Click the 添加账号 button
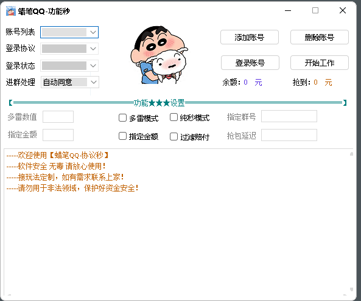The height and width of the screenshot is (301, 361). (250, 37)
